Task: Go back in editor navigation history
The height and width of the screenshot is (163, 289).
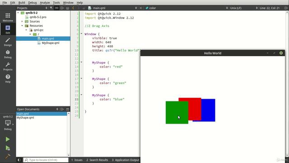Action: click(x=73, y=8)
